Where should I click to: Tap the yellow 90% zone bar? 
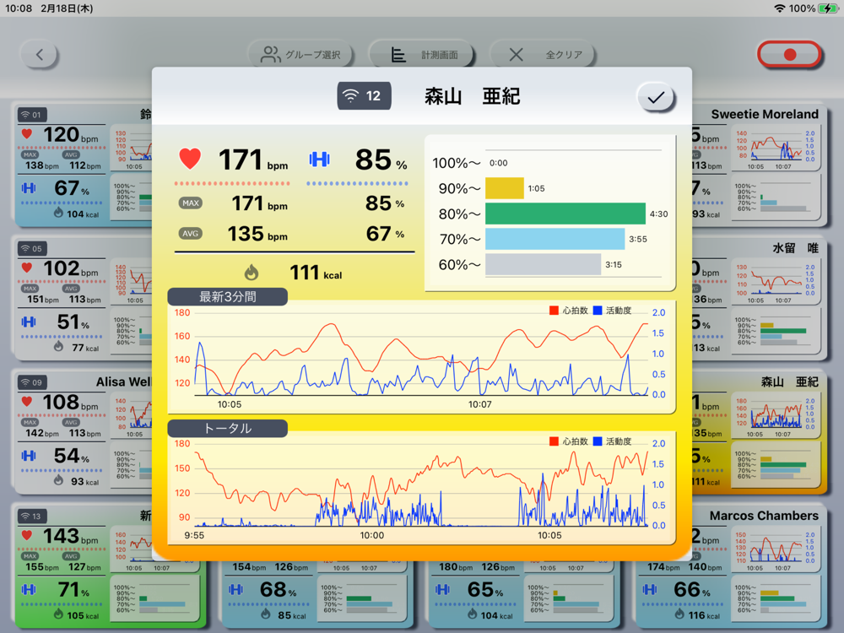pyautogui.click(x=504, y=188)
